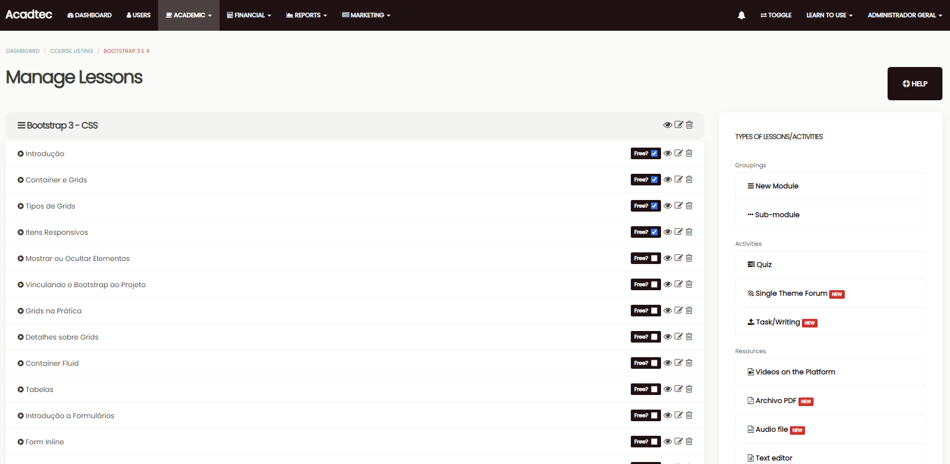Toggle visibility of Form Inline lesson
The width and height of the screenshot is (950, 464).
[x=668, y=442]
